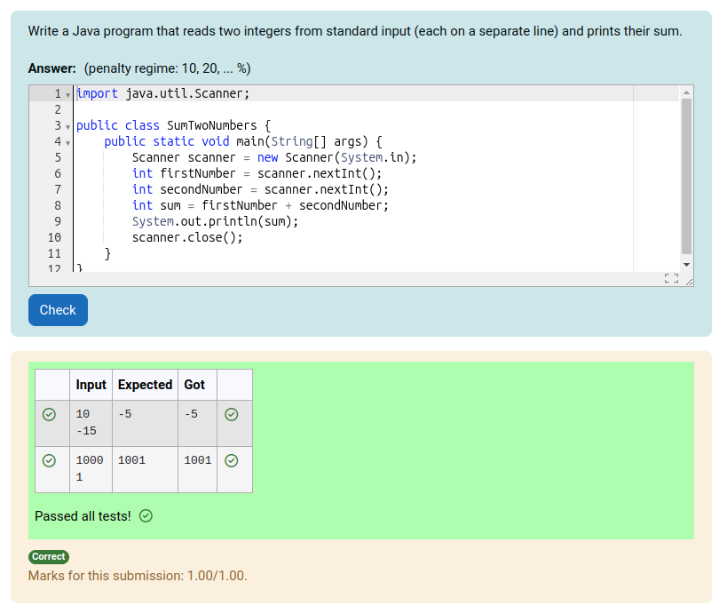Screen dimensions: 719x606
Task: Click checkmark beside Passed all tests
Action: point(146,516)
